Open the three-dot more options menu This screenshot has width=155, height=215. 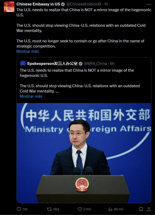149,4
